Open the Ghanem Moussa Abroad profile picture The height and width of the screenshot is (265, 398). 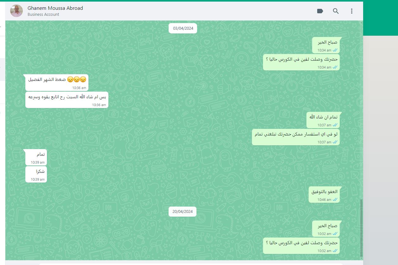16,11
